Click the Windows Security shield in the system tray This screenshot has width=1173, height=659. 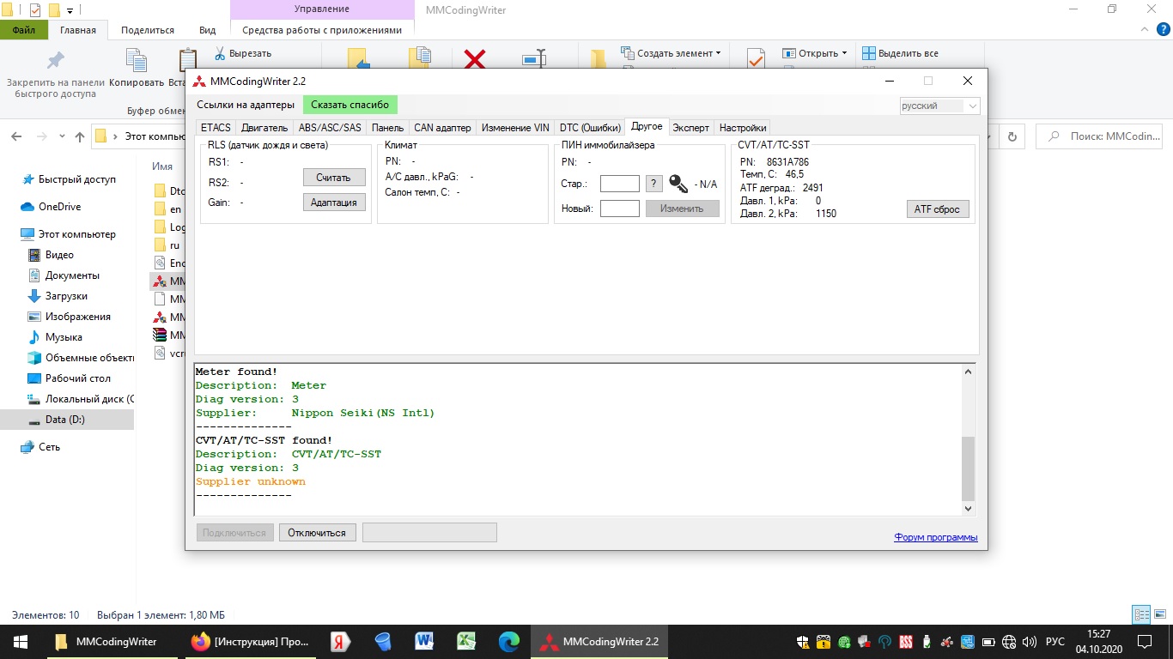(x=802, y=642)
